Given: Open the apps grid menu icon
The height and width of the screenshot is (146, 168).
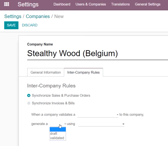Looking at the screenshot, I should click(x=7, y=4).
